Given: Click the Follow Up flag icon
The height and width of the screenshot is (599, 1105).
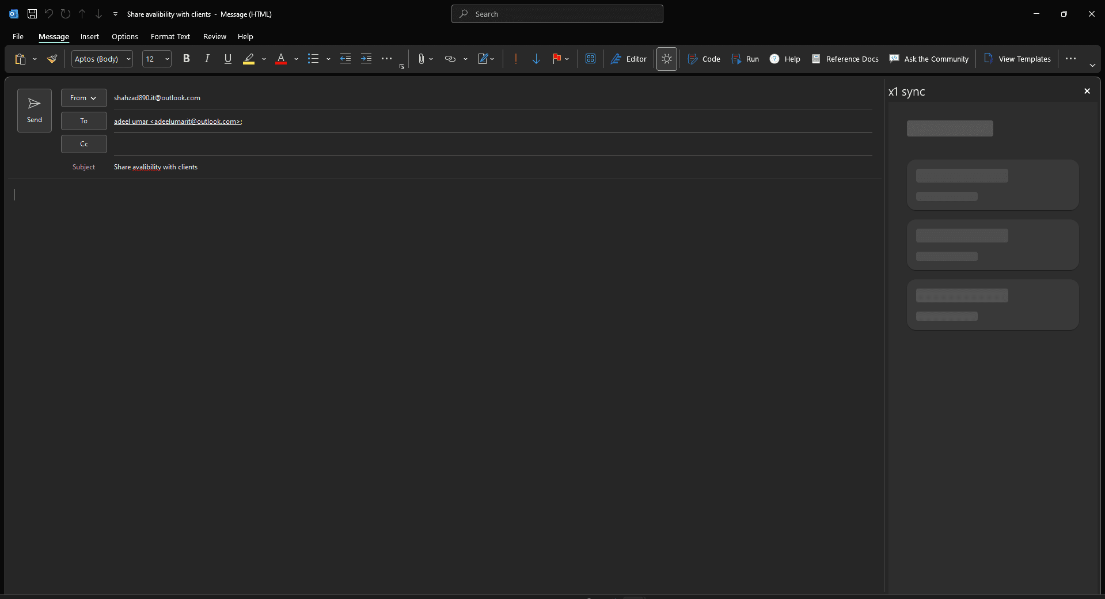Looking at the screenshot, I should click(557, 59).
